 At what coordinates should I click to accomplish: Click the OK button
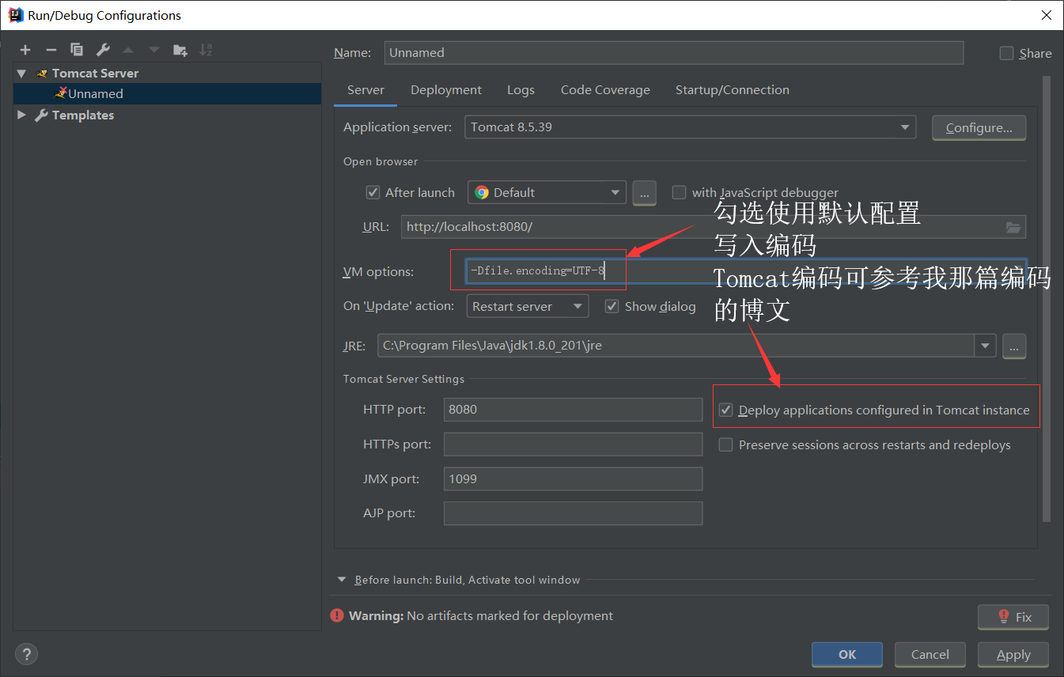[x=847, y=654]
